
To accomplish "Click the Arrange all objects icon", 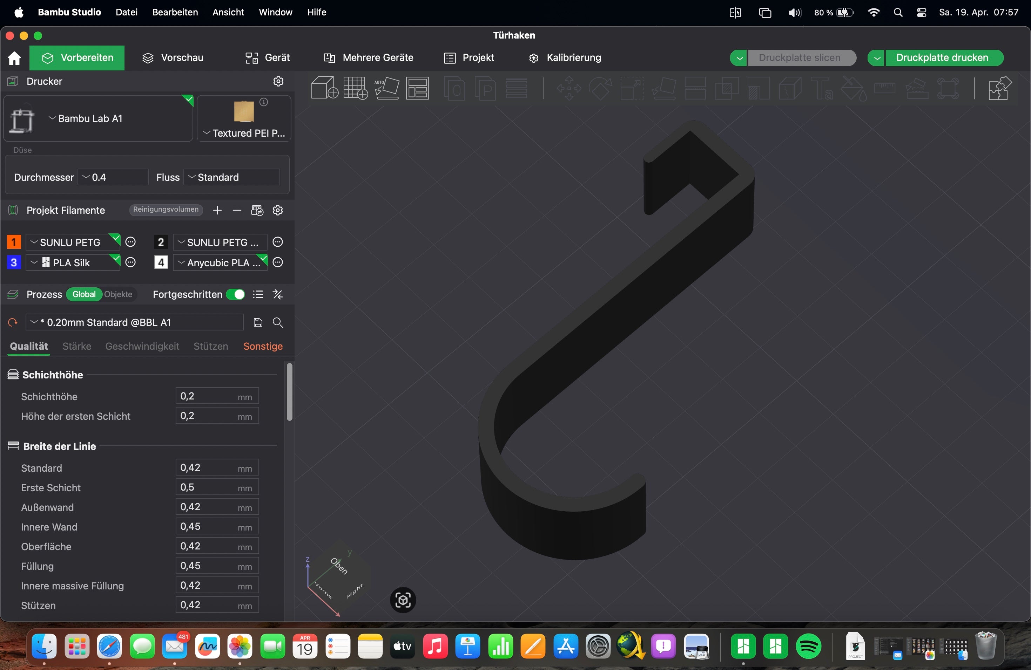I will [x=418, y=88].
